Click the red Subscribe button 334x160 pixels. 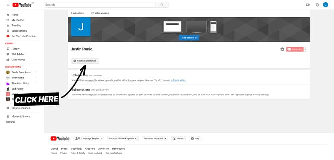pos(295,49)
